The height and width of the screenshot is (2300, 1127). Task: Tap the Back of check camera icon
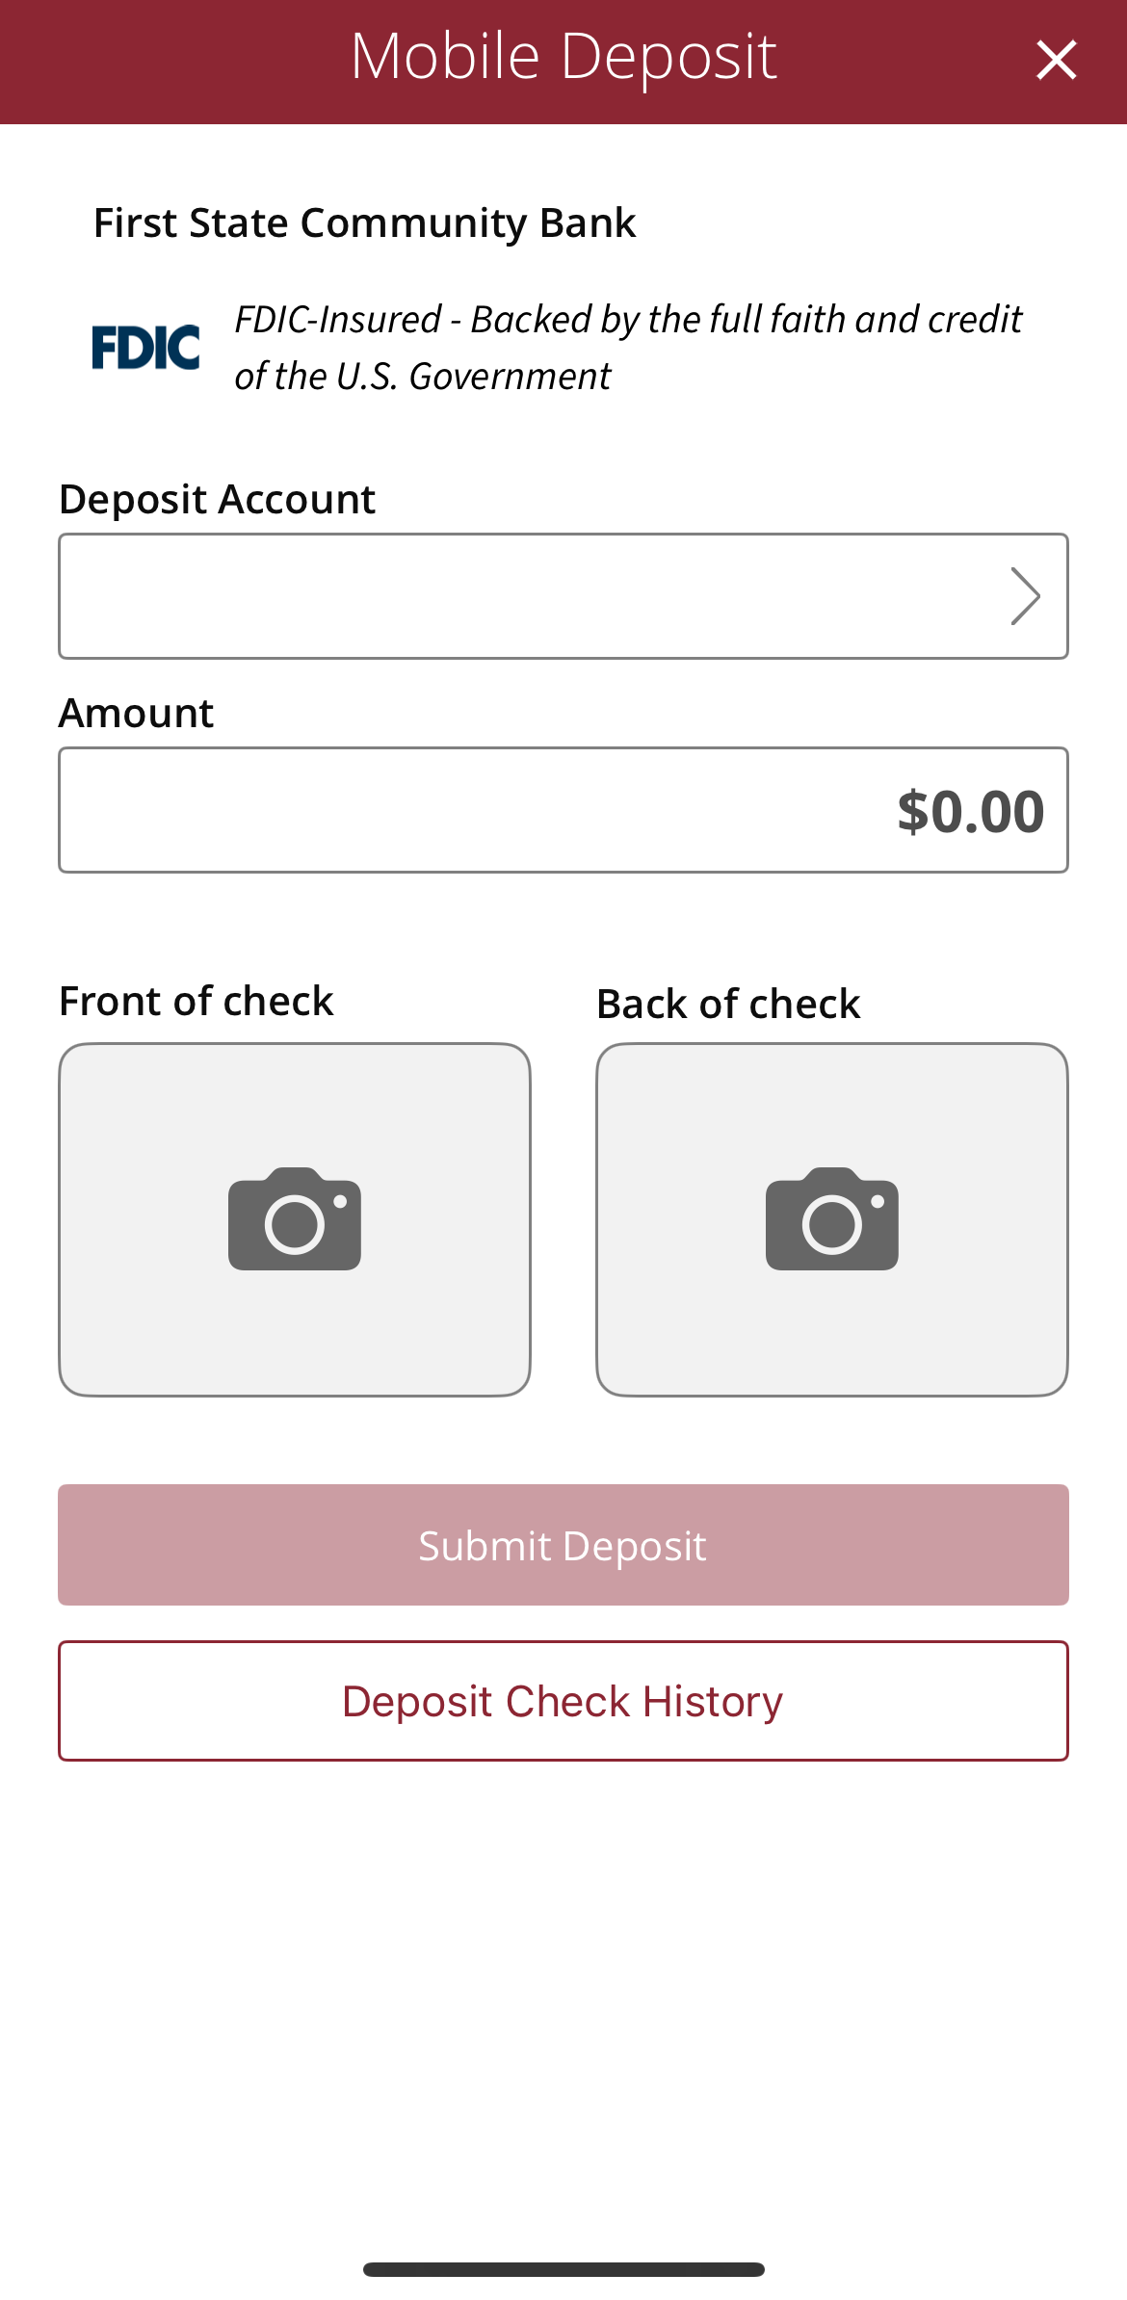tap(832, 1219)
